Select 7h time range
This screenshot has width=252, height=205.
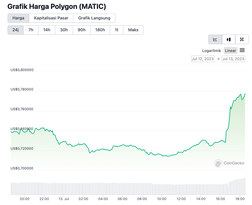[31, 30]
